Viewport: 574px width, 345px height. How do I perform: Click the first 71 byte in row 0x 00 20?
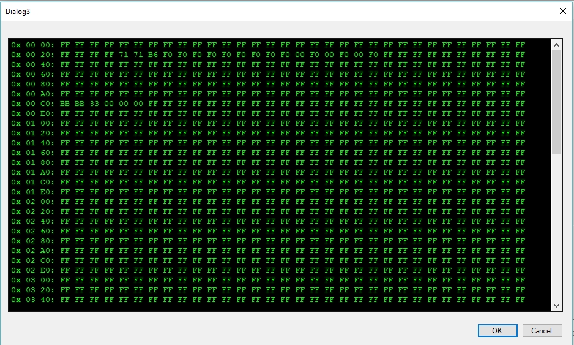click(x=124, y=55)
